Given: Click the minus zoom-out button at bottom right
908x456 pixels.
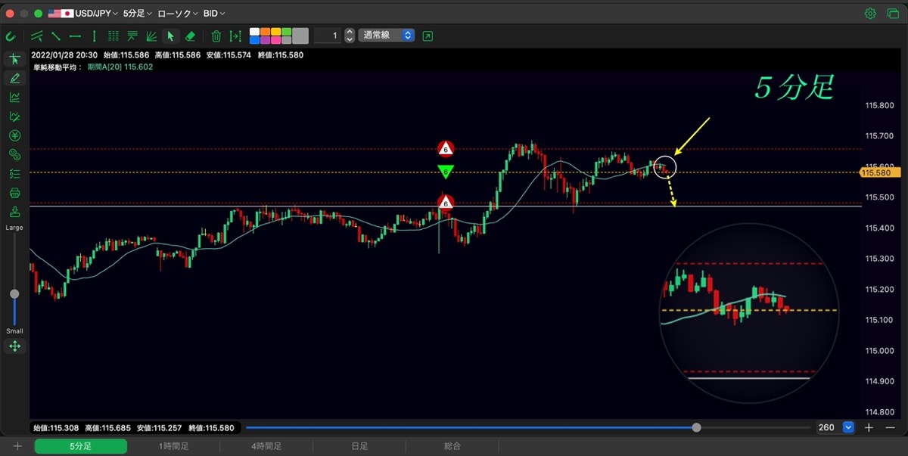Looking at the screenshot, I should point(889,427).
